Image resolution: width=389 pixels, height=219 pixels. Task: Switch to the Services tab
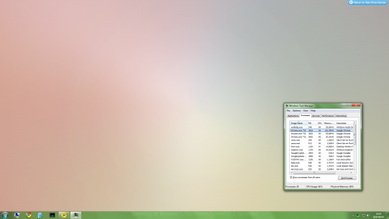(316, 116)
